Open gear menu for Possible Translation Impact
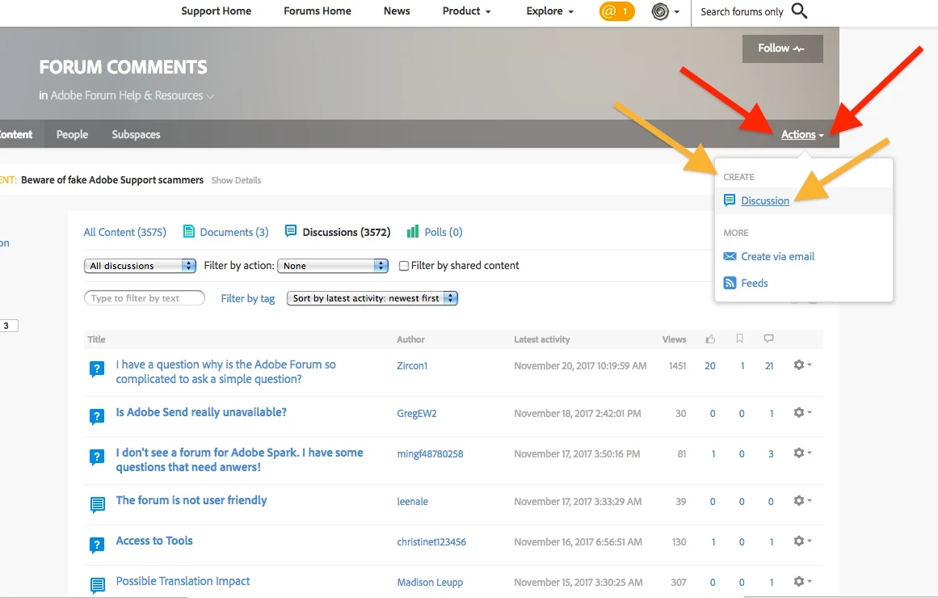This screenshot has width=938, height=598. pyautogui.click(x=802, y=581)
